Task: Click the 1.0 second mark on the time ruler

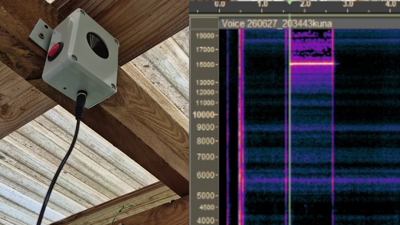Action: pos(262,4)
